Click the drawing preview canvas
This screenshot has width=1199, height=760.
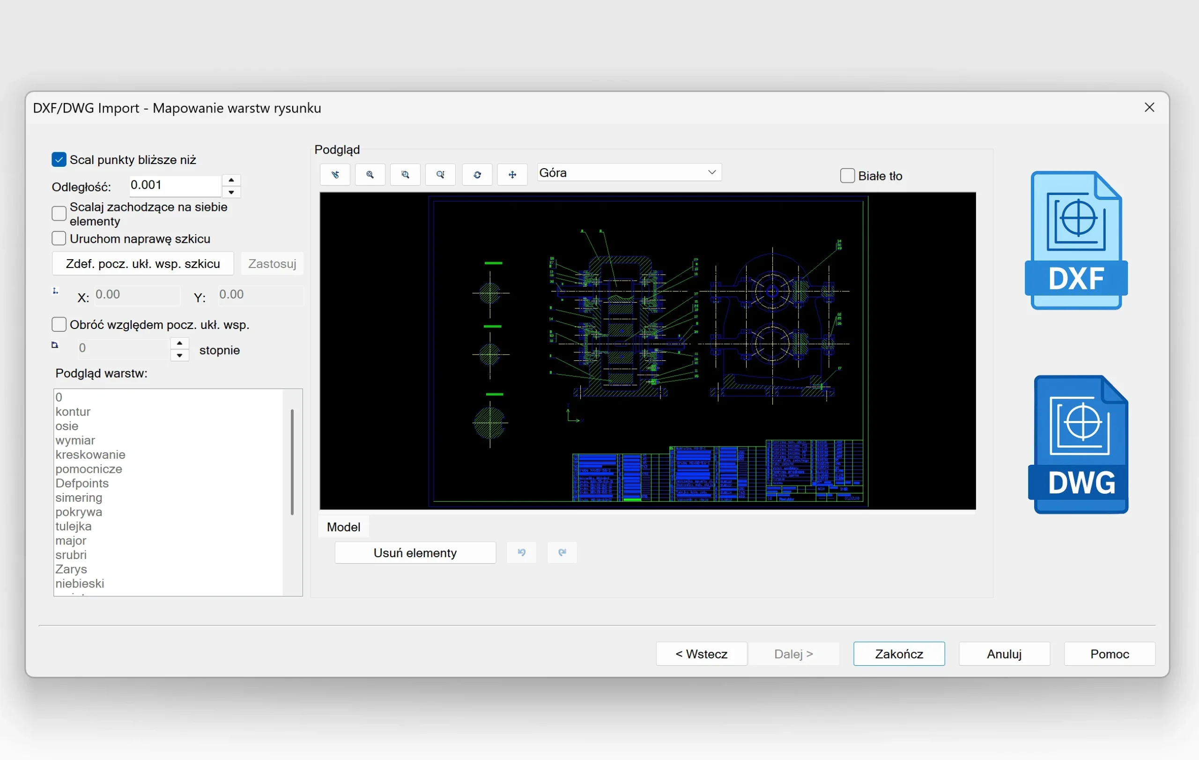(x=647, y=350)
